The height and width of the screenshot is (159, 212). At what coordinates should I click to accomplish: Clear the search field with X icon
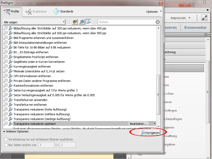pos(157,22)
